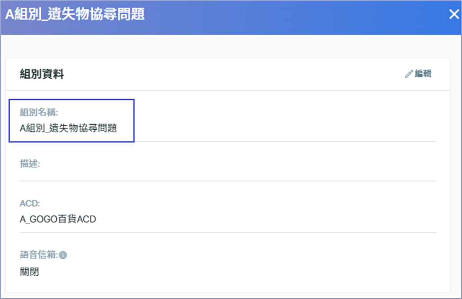Click the blank area above the 組別資料 card

(231, 46)
